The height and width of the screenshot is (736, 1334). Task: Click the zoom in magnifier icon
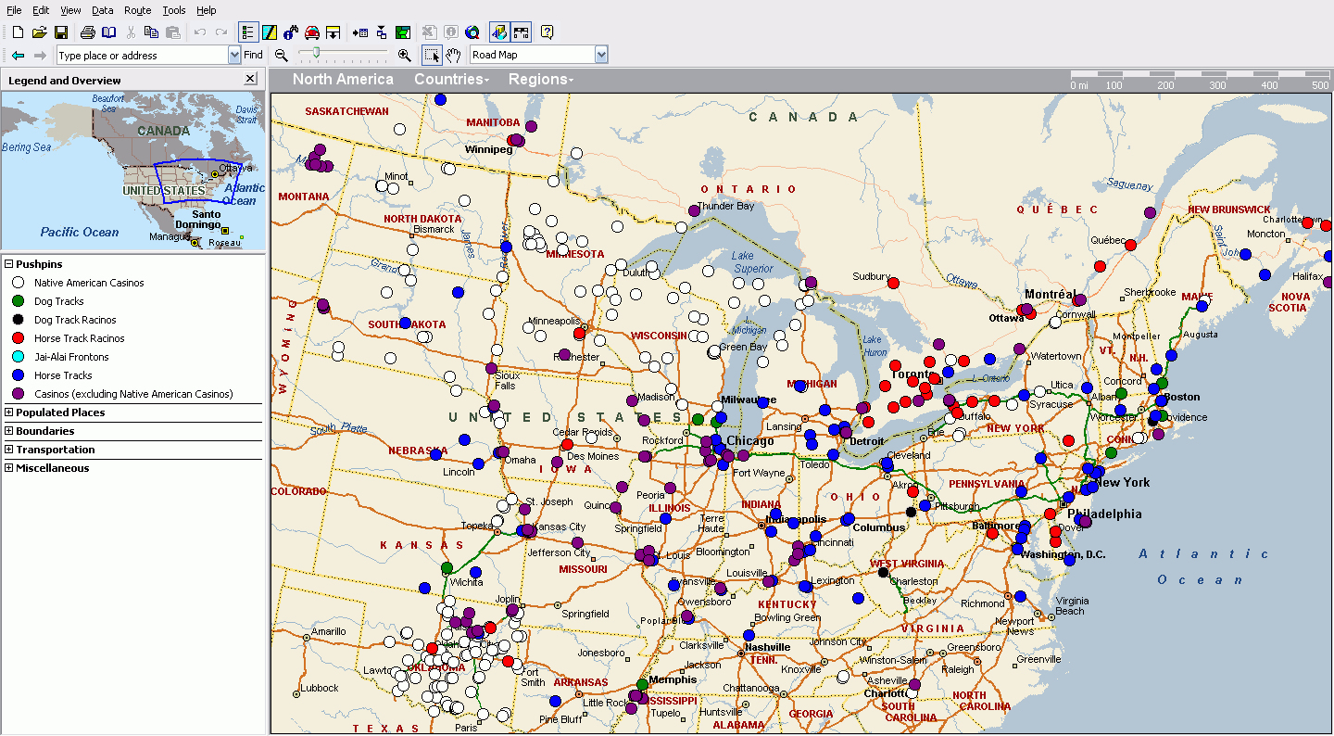pos(404,55)
